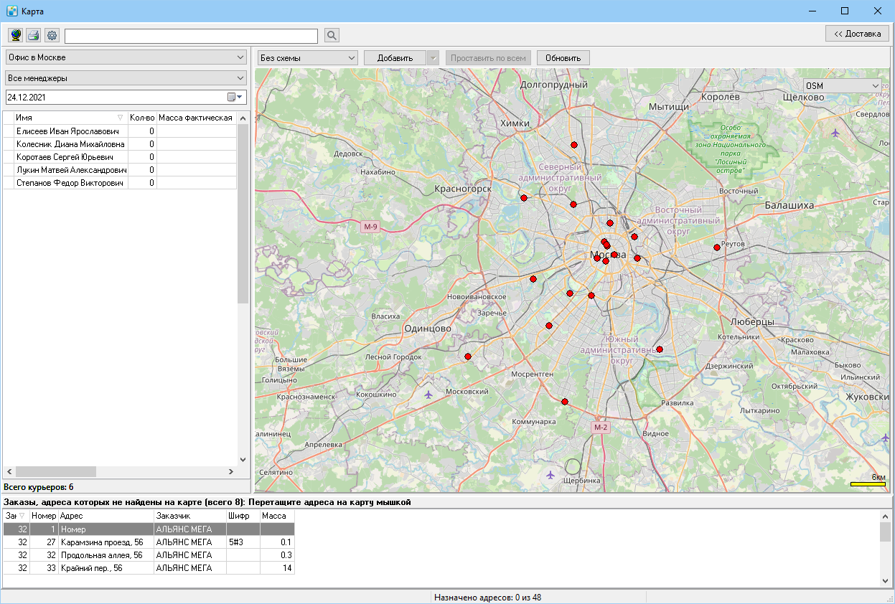This screenshot has height=604, width=895.
Task: Click the Шифр column header
Action: 243,516
